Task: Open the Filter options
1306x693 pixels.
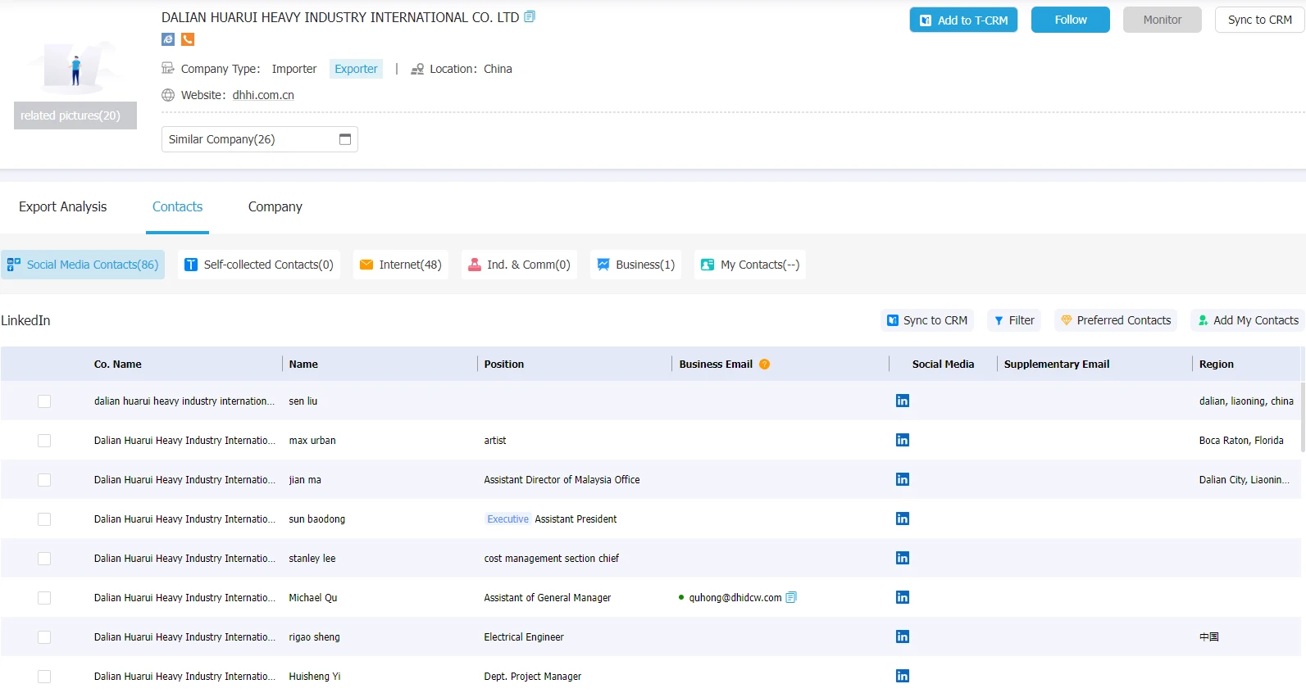Action: click(1014, 320)
